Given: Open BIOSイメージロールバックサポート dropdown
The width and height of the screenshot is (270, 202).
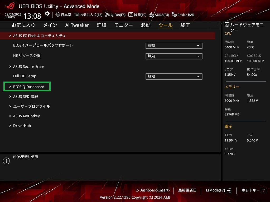Looking at the screenshot, I should click(174, 46).
